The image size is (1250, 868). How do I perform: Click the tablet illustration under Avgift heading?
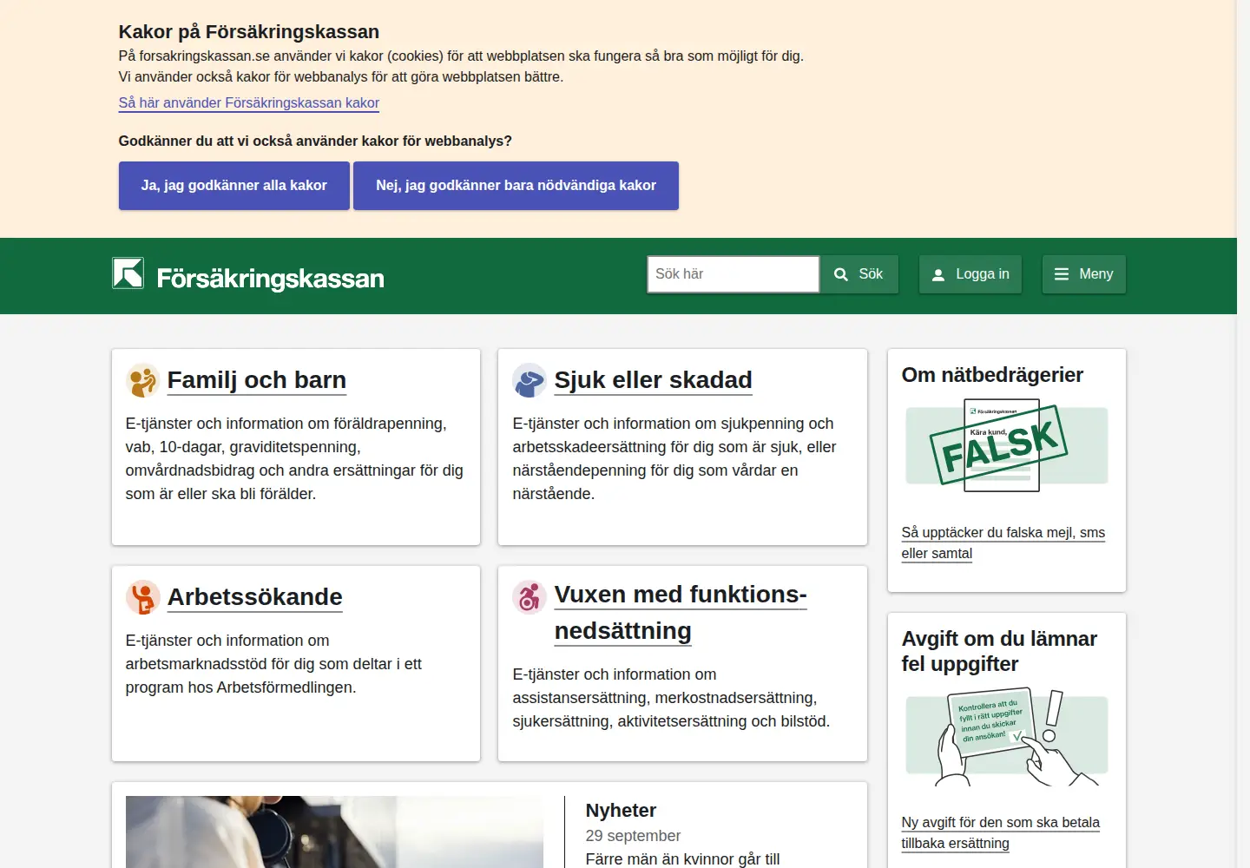pos(1007,738)
